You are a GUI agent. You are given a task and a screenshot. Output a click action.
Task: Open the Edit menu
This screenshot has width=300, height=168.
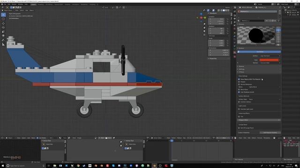tap(9, 4)
